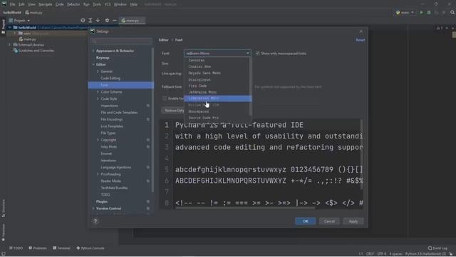Image resolution: width=456 pixels, height=257 pixels.
Task: Open the Help menu
Action: (x=134, y=4)
